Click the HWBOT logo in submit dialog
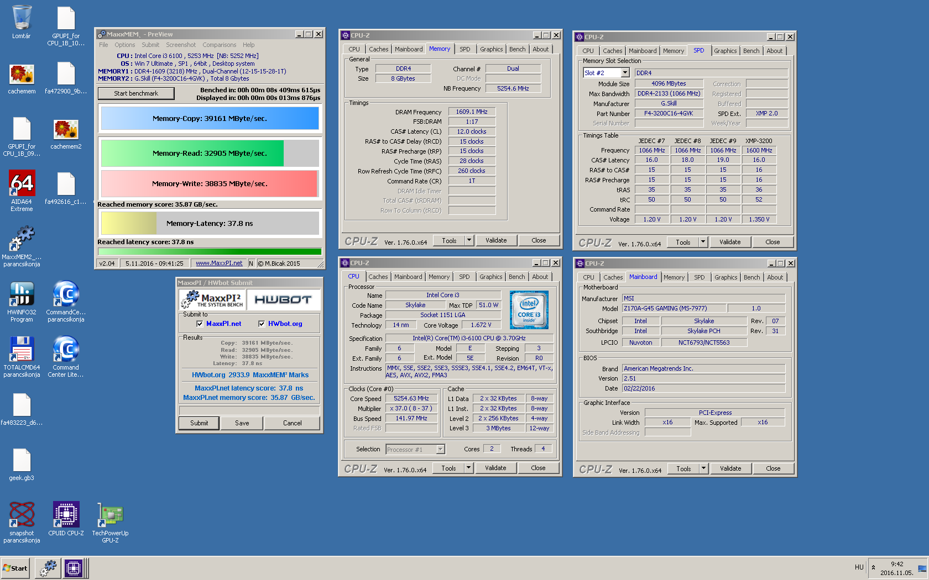This screenshot has height=580, width=929. coord(283,299)
